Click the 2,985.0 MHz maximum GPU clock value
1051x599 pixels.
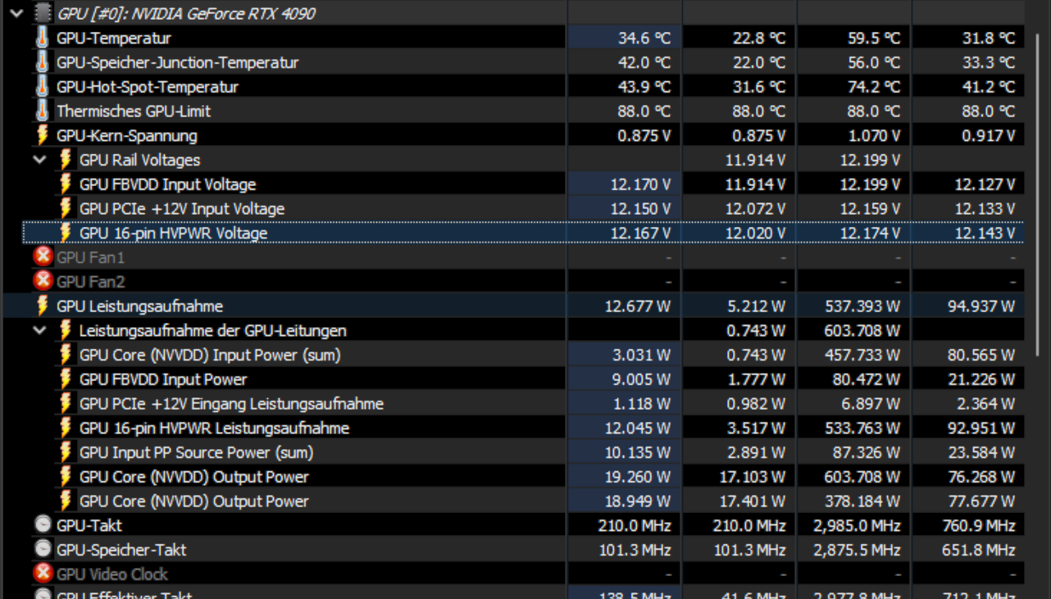tap(858, 525)
